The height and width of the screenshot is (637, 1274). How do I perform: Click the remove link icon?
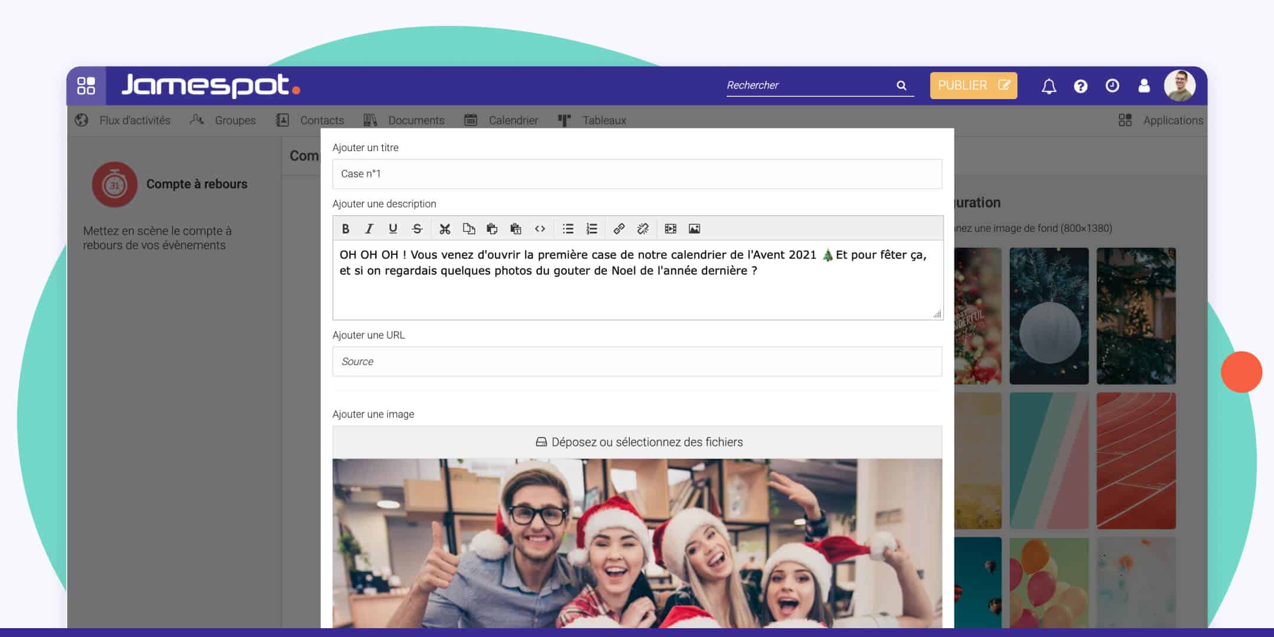pyautogui.click(x=643, y=229)
